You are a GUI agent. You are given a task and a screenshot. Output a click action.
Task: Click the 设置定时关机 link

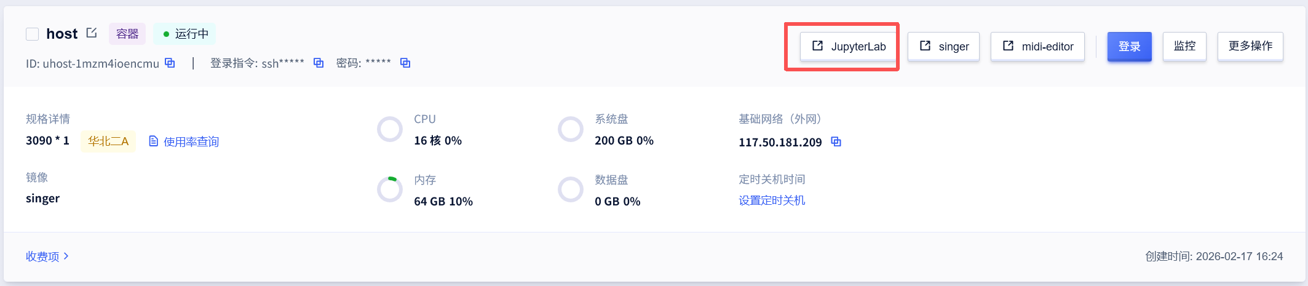point(772,201)
